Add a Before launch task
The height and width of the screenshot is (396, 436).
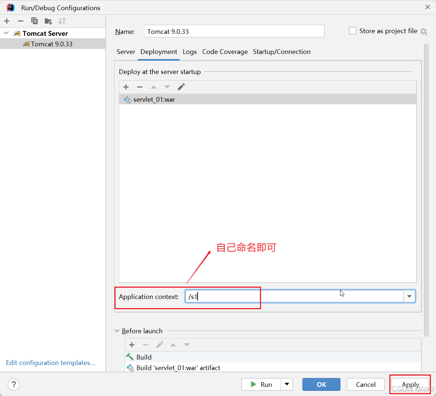click(132, 345)
